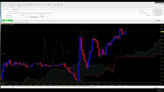Select the crosshair tool

click(x=4, y=7)
